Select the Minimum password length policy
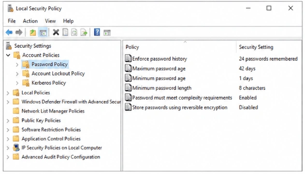This screenshot has width=305, height=174. coord(161,88)
